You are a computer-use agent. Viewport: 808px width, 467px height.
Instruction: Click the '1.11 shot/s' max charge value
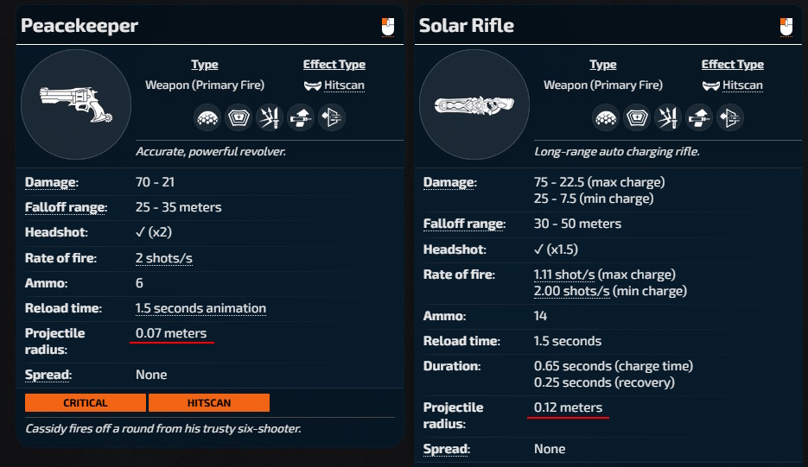[564, 275]
